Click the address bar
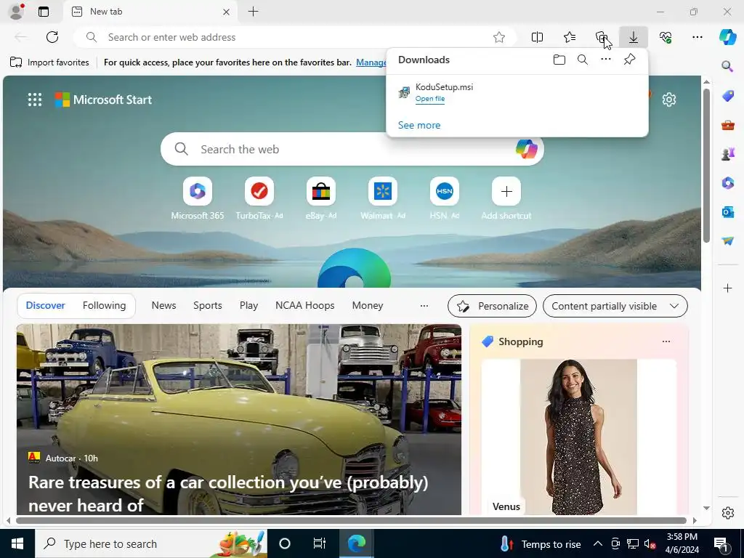Viewport: 744px width, 558px height. tap(294, 37)
